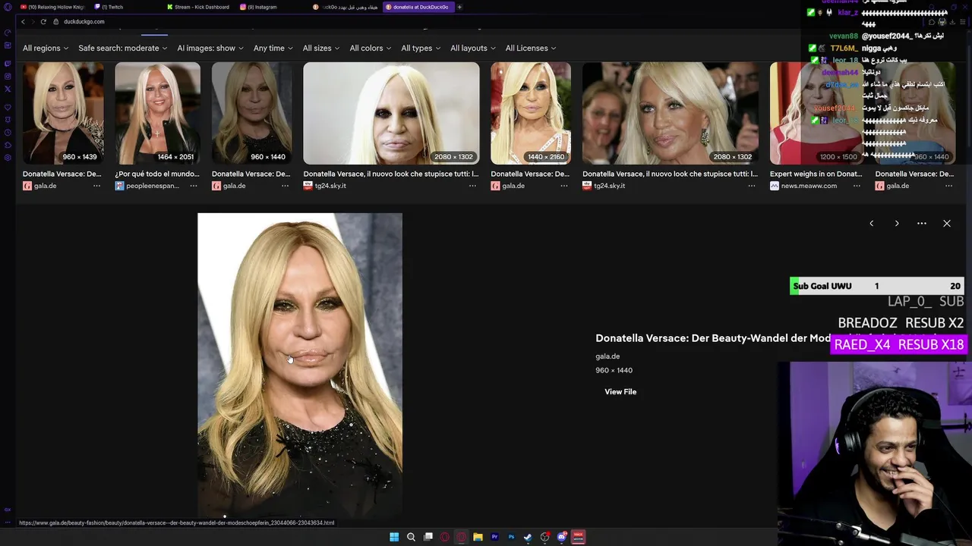Open gala.de source link in detail panel
Viewport: 972px width, 546px height.
coord(607,356)
